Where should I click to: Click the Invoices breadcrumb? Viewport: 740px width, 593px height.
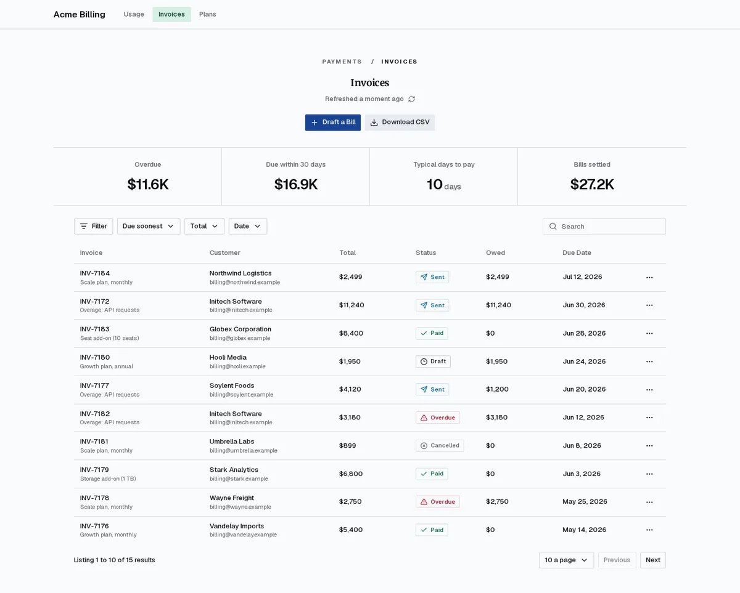pos(399,62)
